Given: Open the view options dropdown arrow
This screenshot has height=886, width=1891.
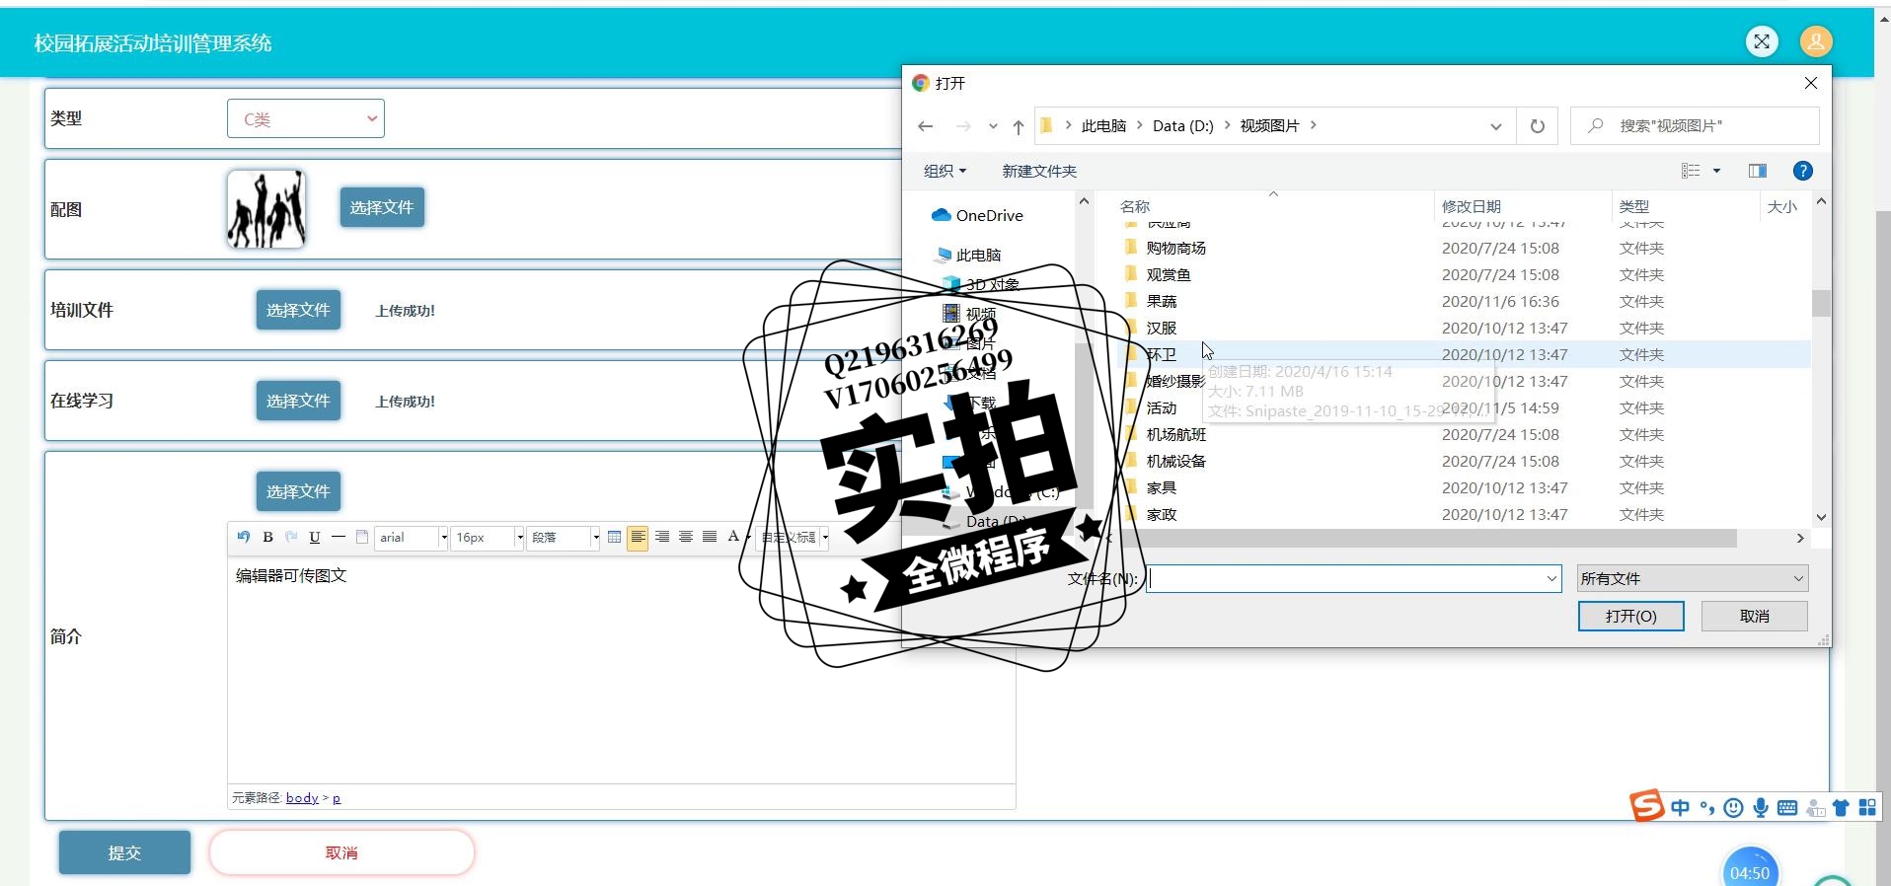Looking at the screenshot, I should [1716, 171].
